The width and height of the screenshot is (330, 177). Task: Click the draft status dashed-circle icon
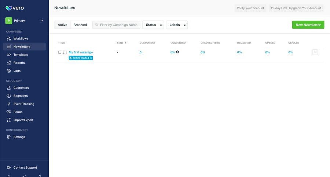pos(65,52)
